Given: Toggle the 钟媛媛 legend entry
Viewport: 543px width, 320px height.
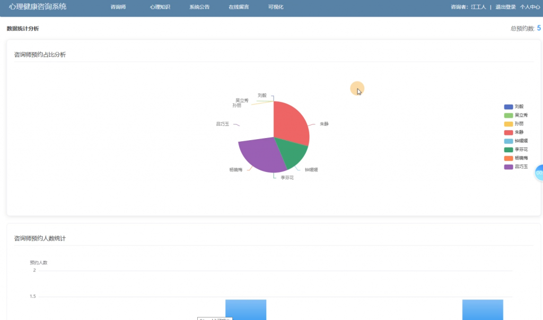Looking at the screenshot, I should pos(516,141).
